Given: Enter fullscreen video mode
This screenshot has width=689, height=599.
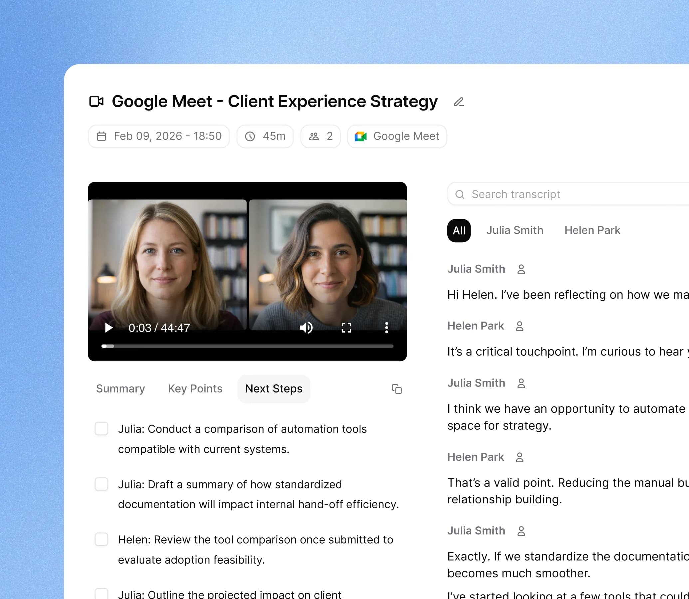Looking at the screenshot, I should click(x=346, y=328).
